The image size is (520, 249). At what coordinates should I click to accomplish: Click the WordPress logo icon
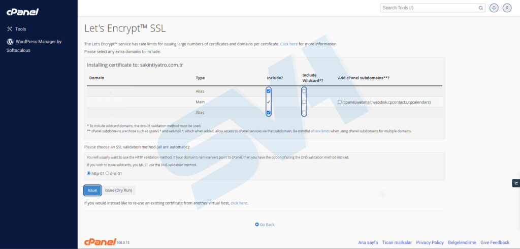click(10, 42)
